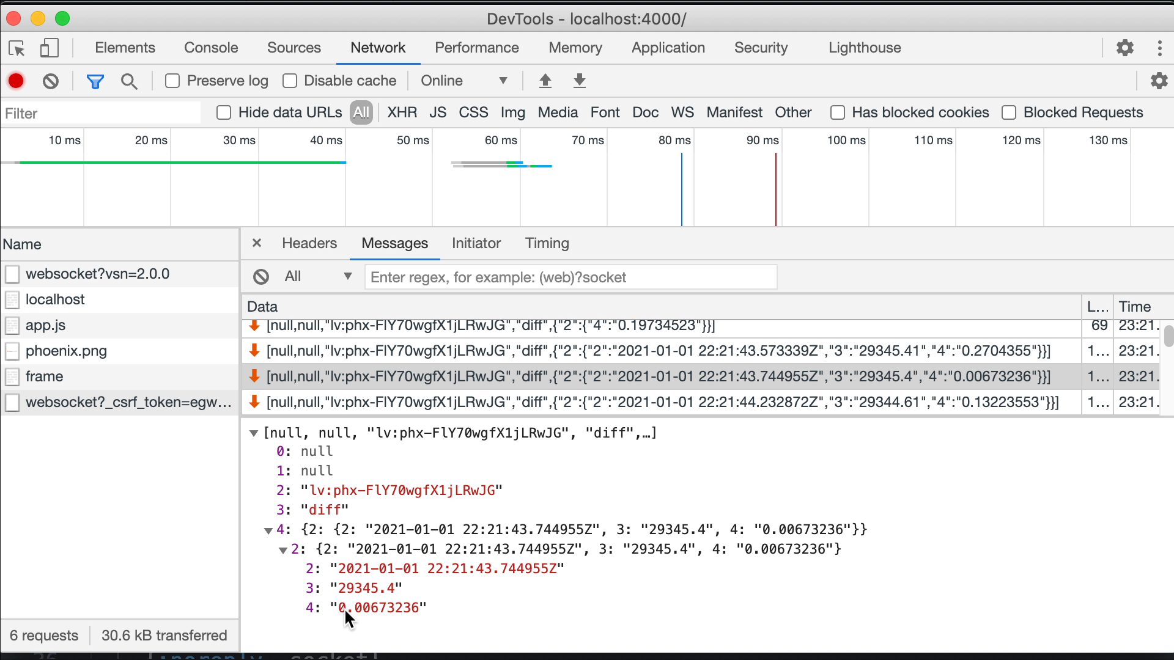
Task: Open DevTools settings gear
Action: tap(1126, 48)
